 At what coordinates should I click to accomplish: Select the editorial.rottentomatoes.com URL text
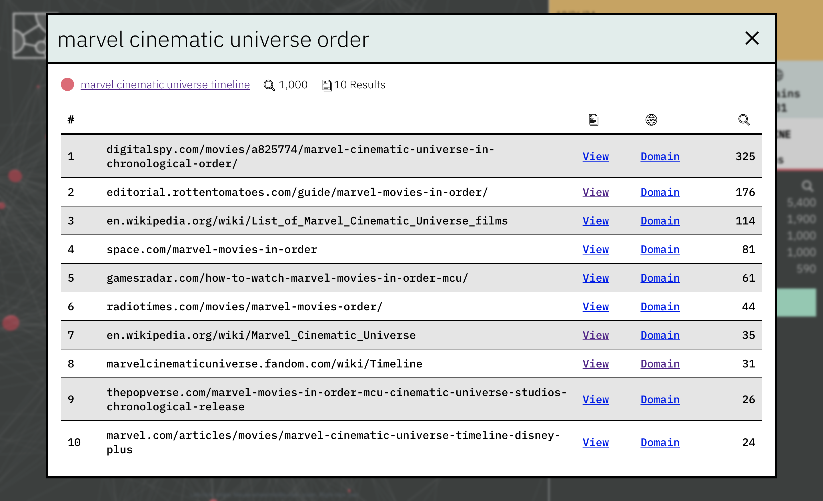(297, 192)
